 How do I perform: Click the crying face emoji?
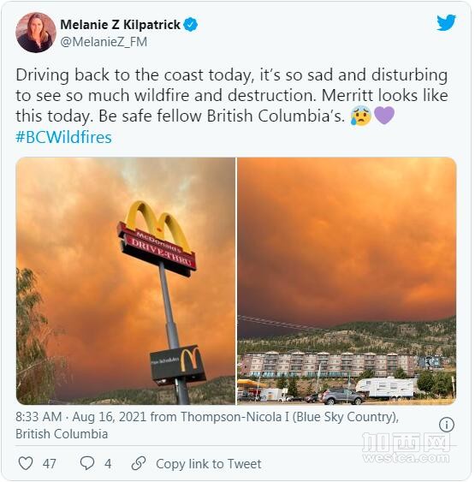pos(360,116)
